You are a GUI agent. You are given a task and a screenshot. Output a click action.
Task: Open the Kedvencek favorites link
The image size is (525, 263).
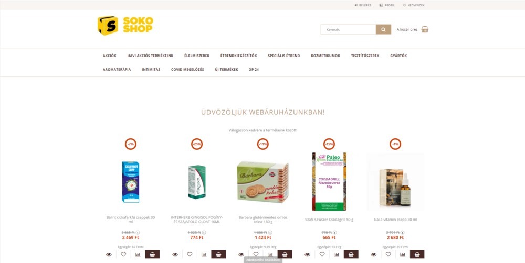414,5
